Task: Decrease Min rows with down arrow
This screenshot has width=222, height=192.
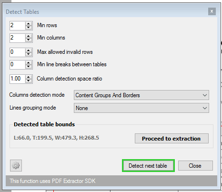Action: click(x=29, y=28)
